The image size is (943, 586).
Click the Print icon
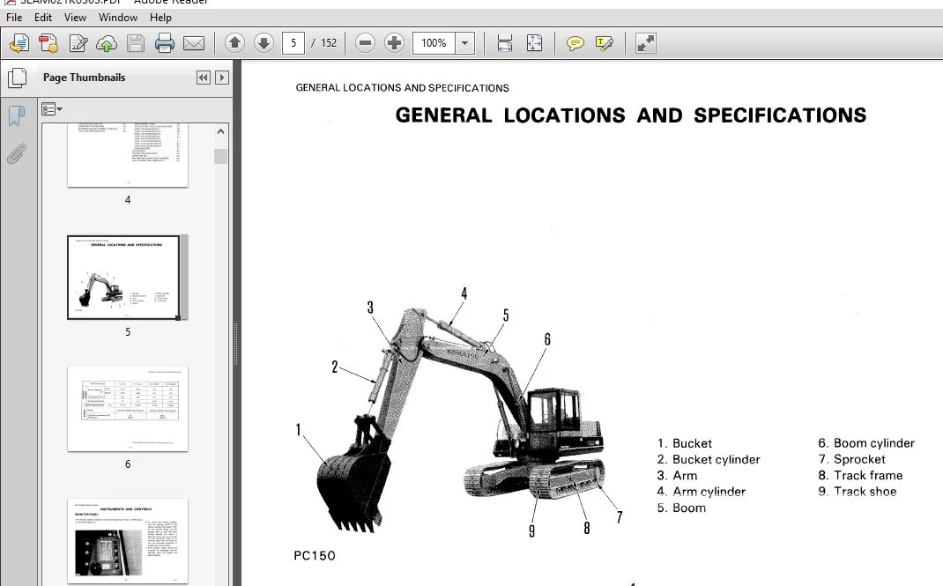[x=165, y=43]
